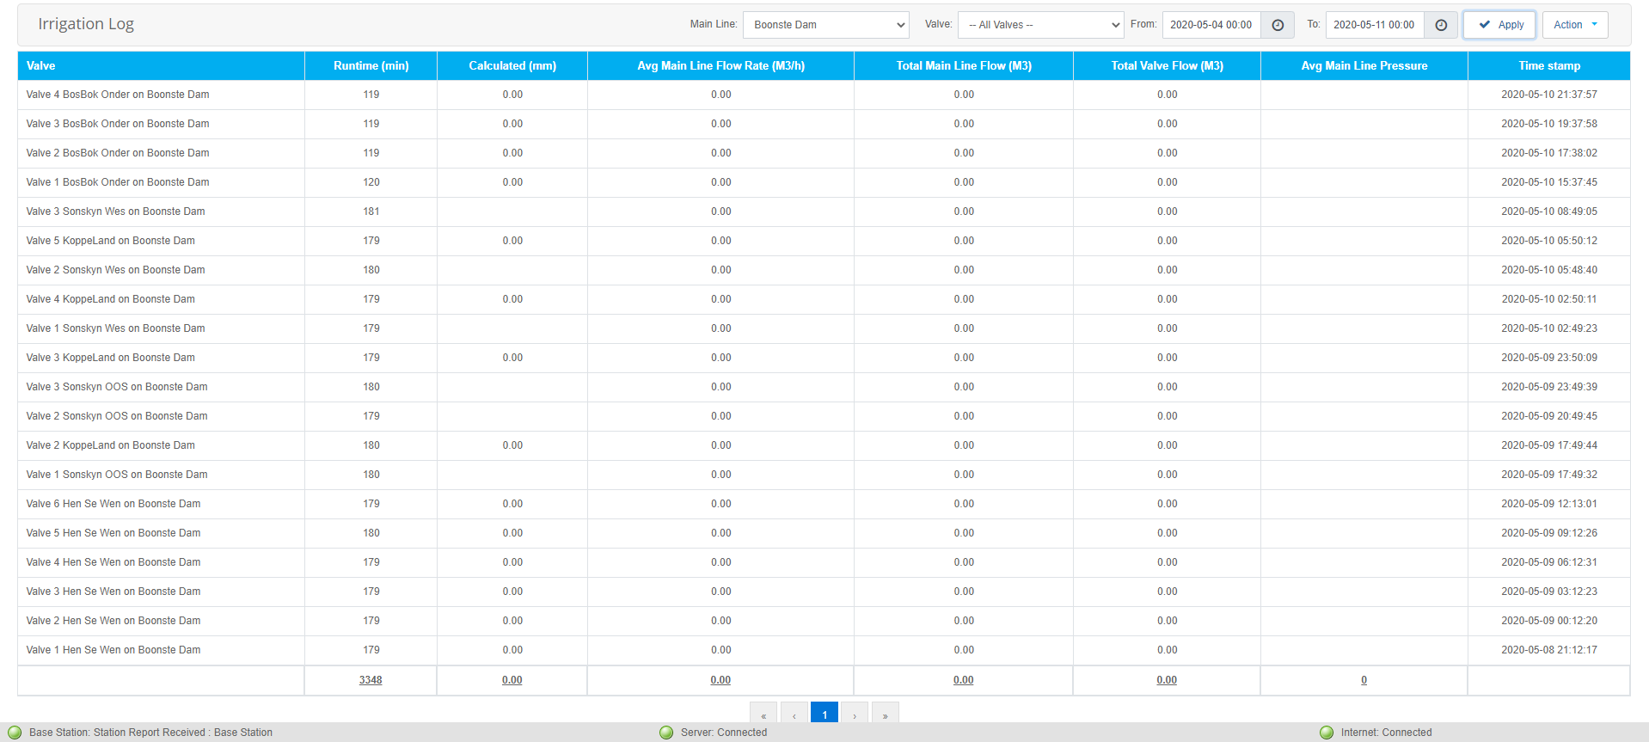Sort by the Time stamp column header

coord(1548,66)
